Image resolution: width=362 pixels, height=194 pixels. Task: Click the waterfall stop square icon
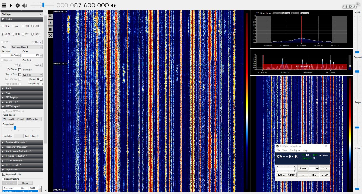point(50,29)
